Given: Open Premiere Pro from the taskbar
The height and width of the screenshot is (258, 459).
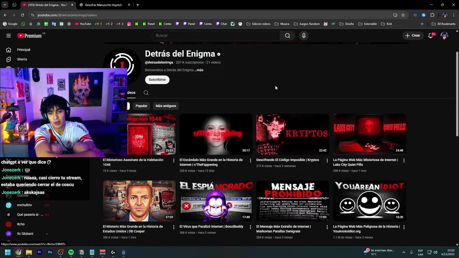Looking at the screenshot, I should 39,252.
